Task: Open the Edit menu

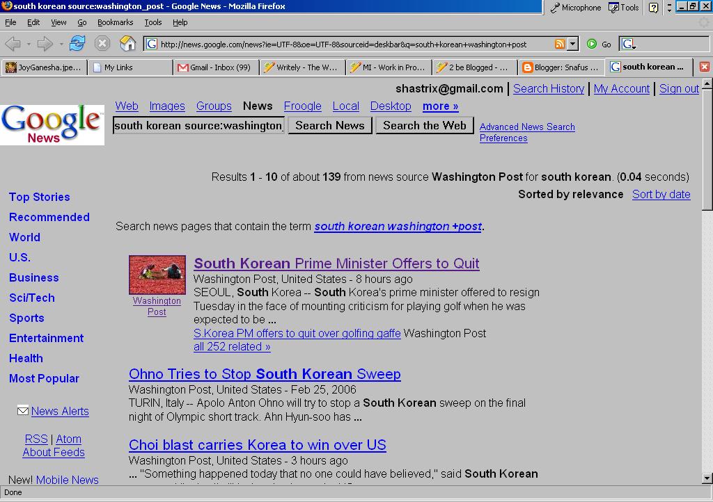Action: click(33, 22)
